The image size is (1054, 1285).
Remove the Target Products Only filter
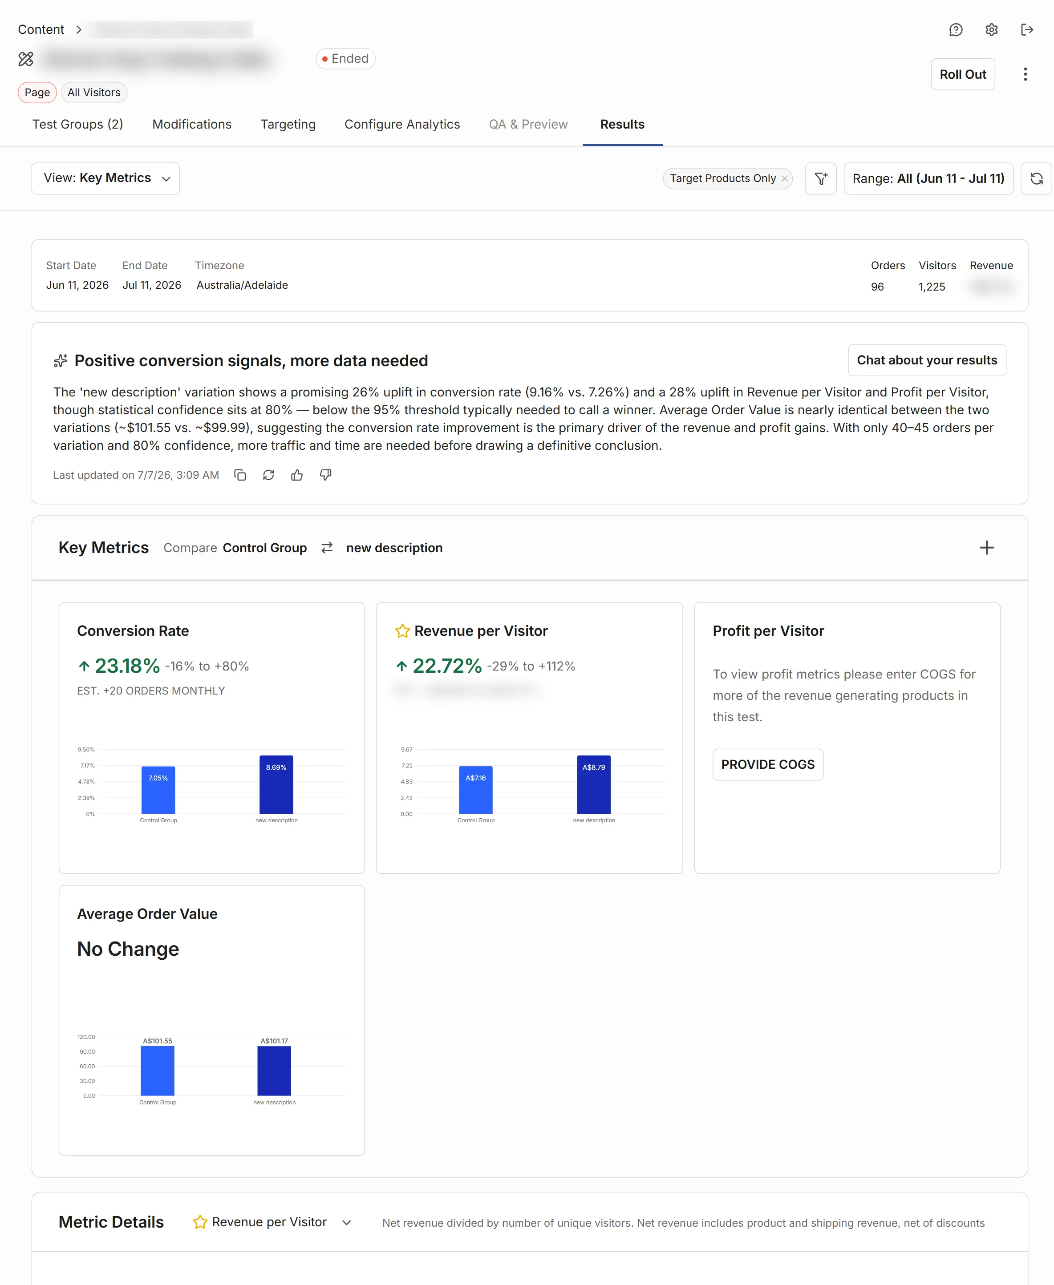coord(784,178)
